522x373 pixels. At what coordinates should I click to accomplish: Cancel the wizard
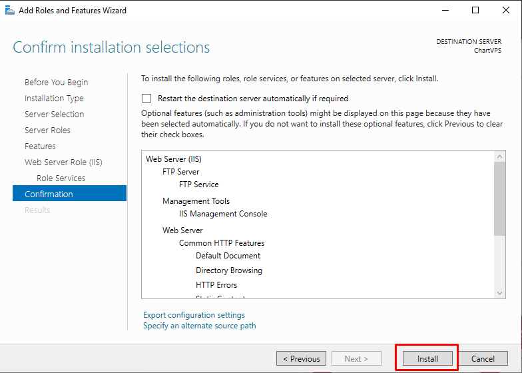[483, 358]
